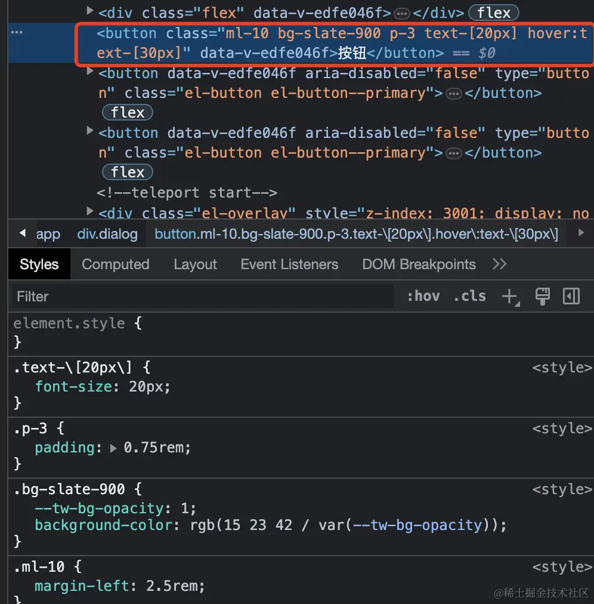Show more tabs with double chevron

coord(500,264)
